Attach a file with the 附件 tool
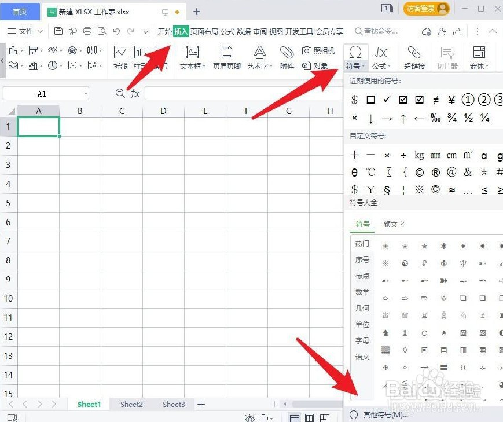The height and width of the screenshot is (422, 503). [288, 56]
